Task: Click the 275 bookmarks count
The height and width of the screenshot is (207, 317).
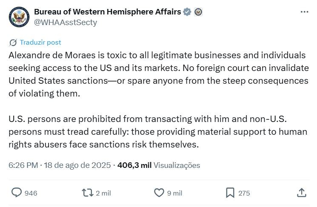Action: [x=244, y=193]
